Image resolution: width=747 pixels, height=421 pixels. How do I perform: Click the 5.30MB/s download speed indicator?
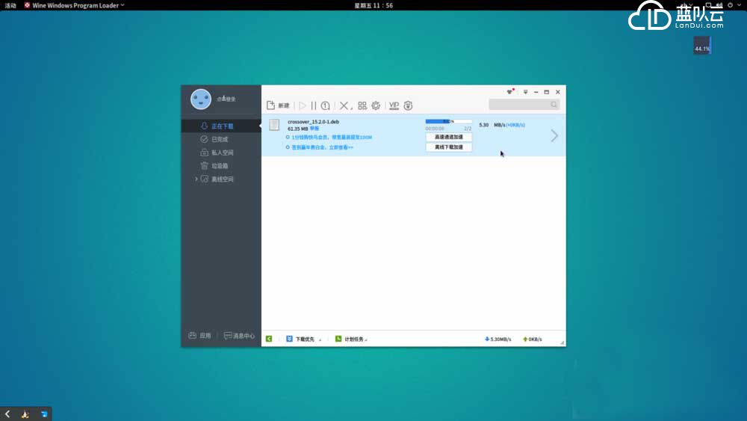(x=498, y=339)
